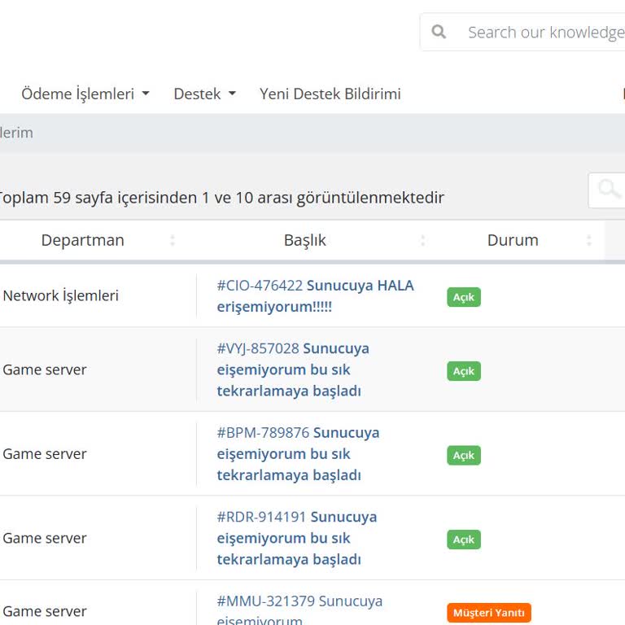
Task: Click the Açık status badge of #VYJ-857028
Action: pos(463,371)
